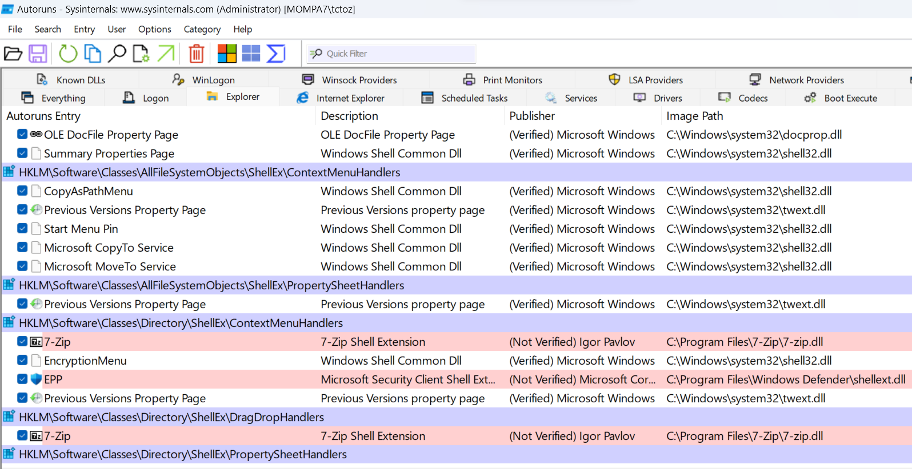Click the shield icon of EPP entry
The height and width of the screenshot is (469, 912).
click(36, 379)
